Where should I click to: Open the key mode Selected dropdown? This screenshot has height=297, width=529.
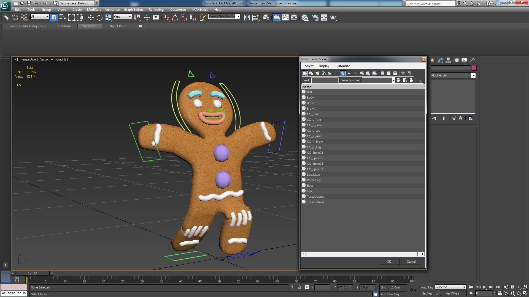450,287
